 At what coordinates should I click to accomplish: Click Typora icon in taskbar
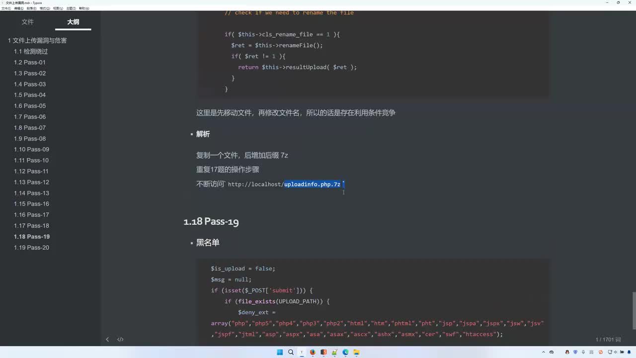(302, 352)
